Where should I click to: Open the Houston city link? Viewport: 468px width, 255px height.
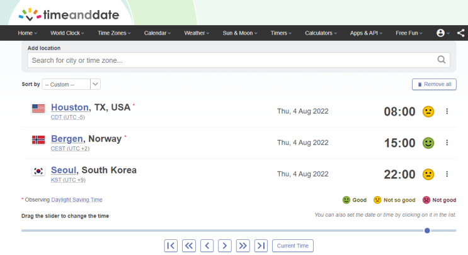70,107
